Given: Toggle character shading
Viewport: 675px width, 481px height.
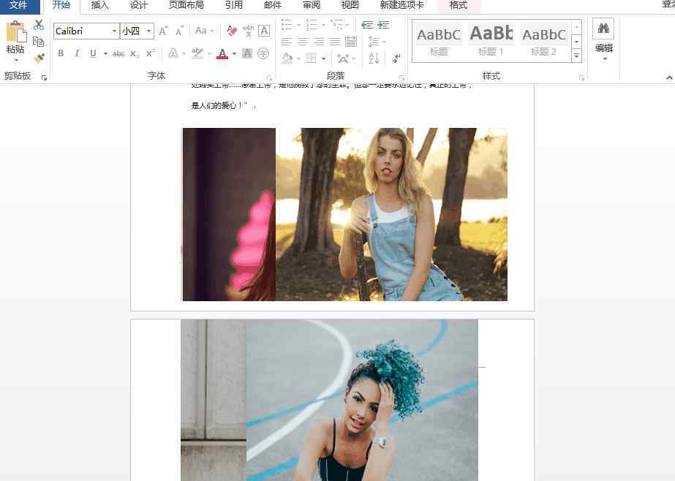Looking at the screenshot, I should tap(247, 53).
